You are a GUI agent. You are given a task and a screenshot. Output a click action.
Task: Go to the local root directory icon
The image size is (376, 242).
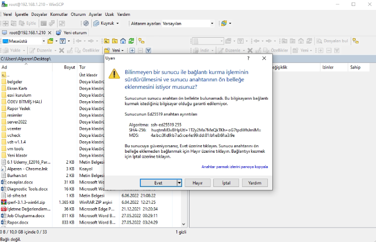point(115,41)
